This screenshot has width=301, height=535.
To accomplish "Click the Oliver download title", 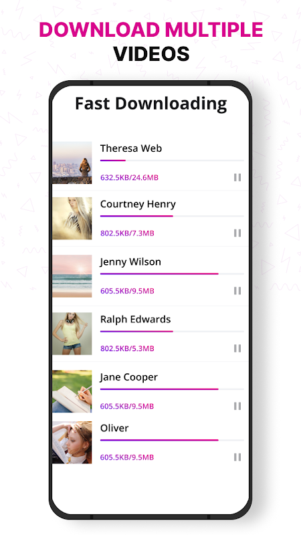I will (114, 428).
